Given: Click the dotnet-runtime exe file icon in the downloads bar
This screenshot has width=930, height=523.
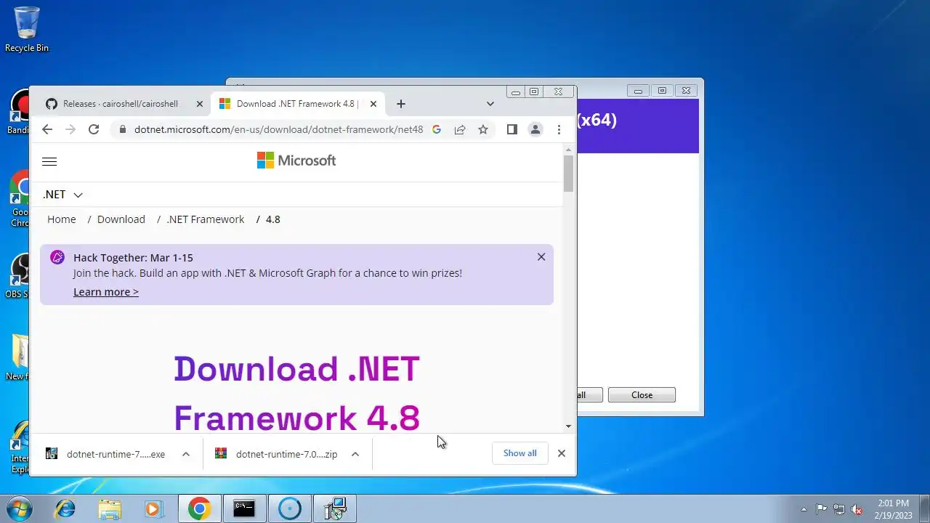Looking at the screenshot, I should pyautogui.click(x=52, y=453).
